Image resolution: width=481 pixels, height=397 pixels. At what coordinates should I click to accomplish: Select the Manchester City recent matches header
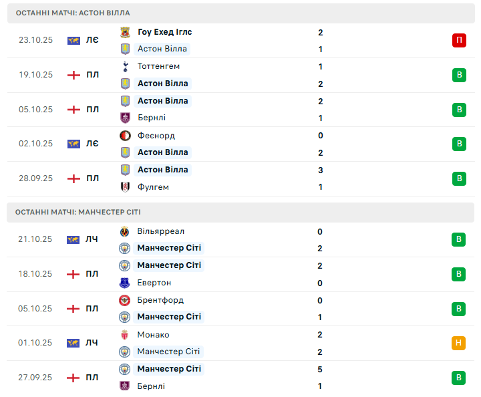tap(78, 212)
